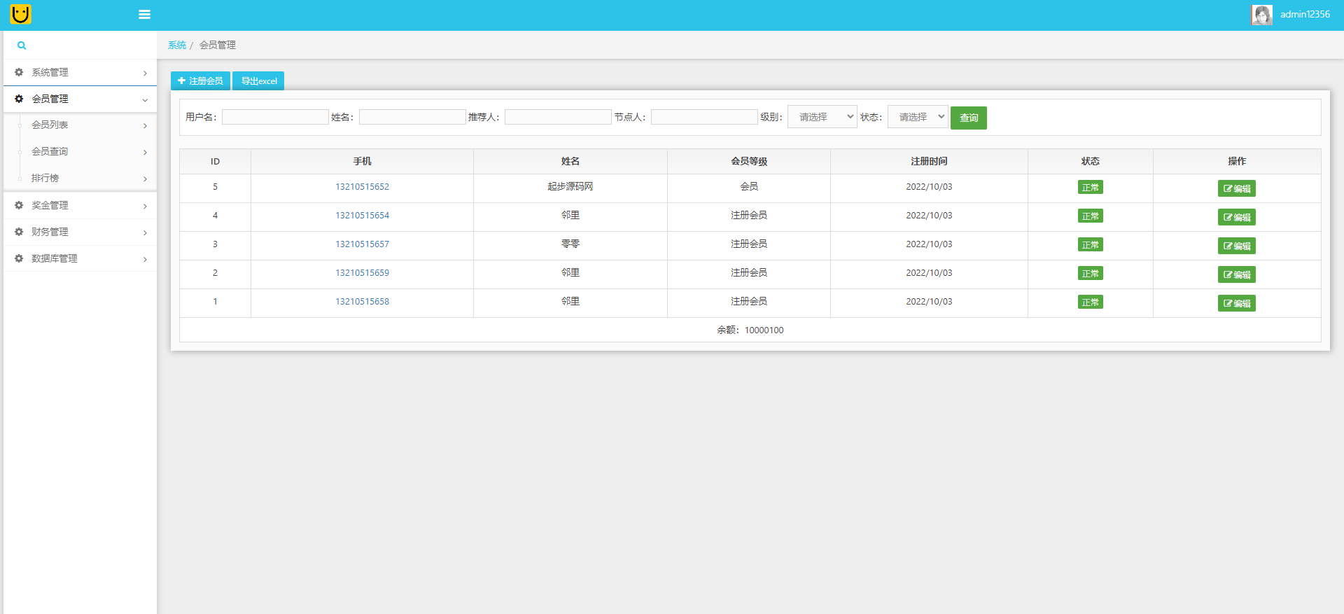Edit member with phone 13210515659
Image resolution: width=1344 pixels, height=614 pixels.
click(x=1237, y=274)
